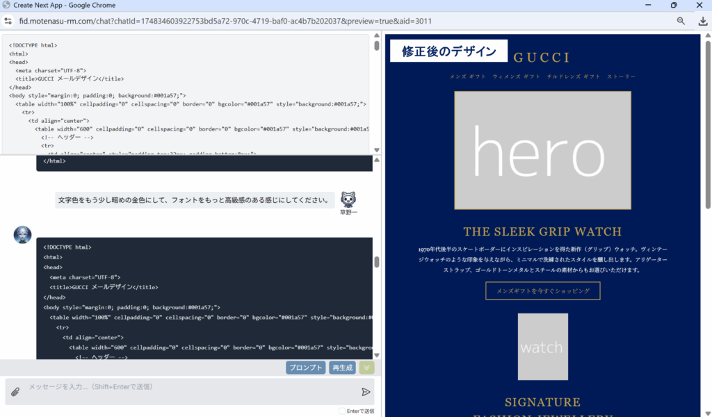The image size is (712, 417).
Task: Click the URL address bar text
Action: (225, 21)
